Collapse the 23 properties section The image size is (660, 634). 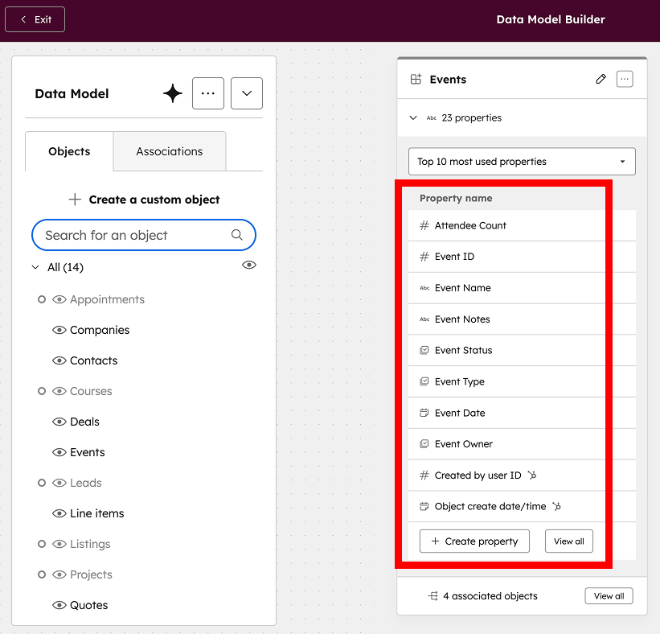(x=413, y=118)
